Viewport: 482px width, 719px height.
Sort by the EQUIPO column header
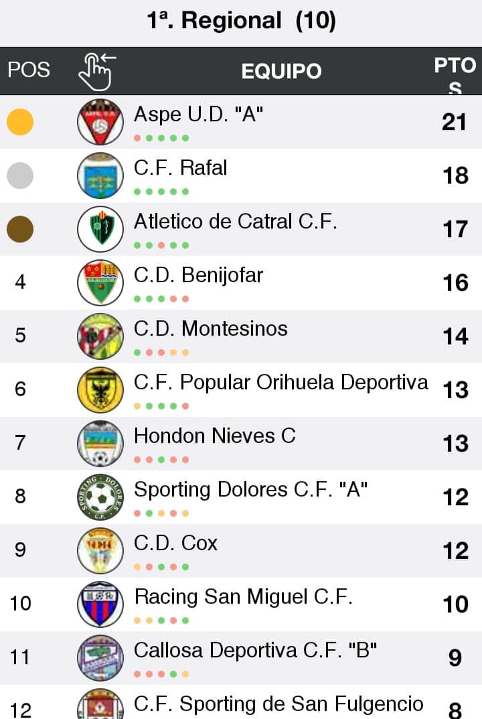pyautogui.click(x=281, y=71)
